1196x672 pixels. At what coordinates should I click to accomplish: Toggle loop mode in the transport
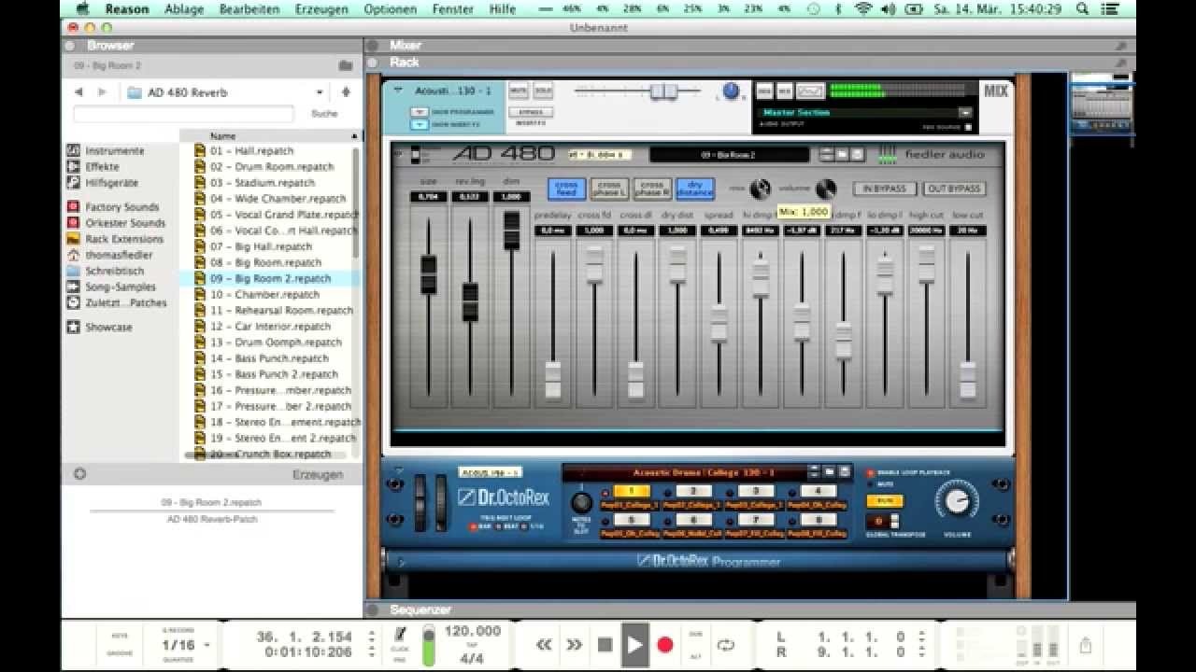tap(725, 644)
